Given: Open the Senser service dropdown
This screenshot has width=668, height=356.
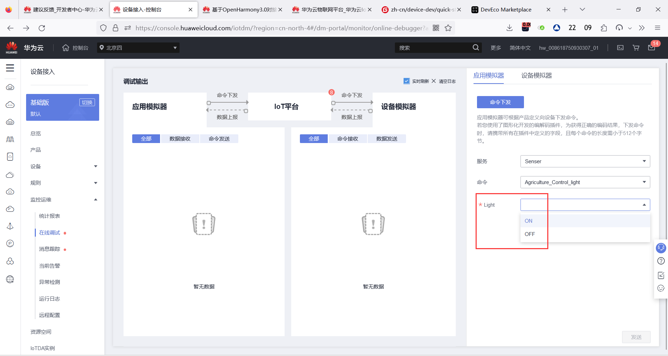Looking at the screenshot, I should click(x=585, y=161).
